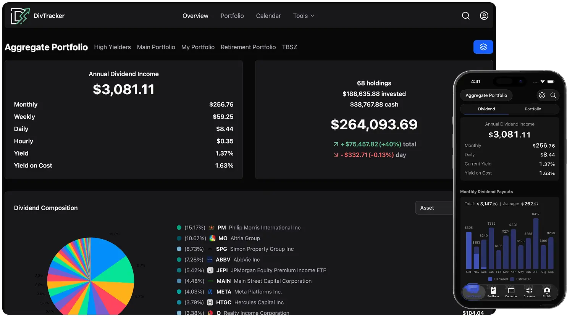
Task: Tap the search icon in phone header
Action: pos(553,95)
